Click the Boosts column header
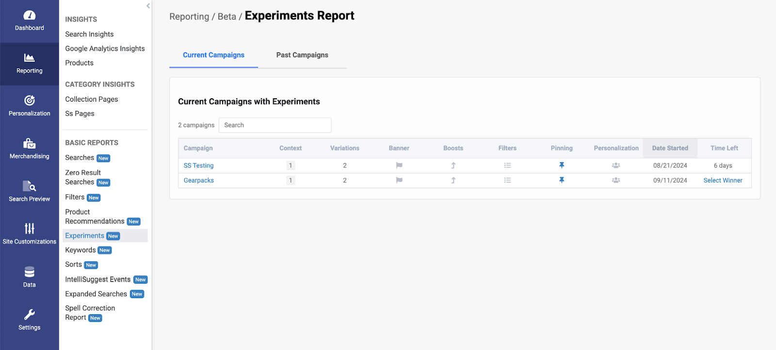This screenshot has width=776, height=350. point(453,148)
